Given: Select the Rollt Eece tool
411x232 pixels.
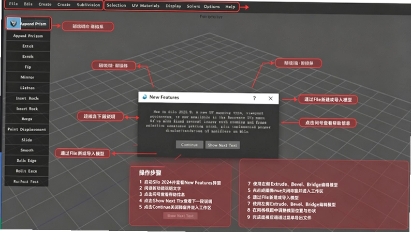Looking at the screenshot, I should tap(26, 171).
